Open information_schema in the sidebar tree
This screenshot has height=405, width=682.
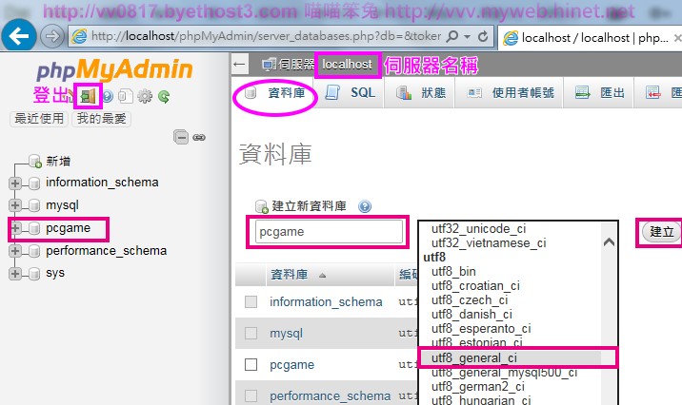[102, 183]
